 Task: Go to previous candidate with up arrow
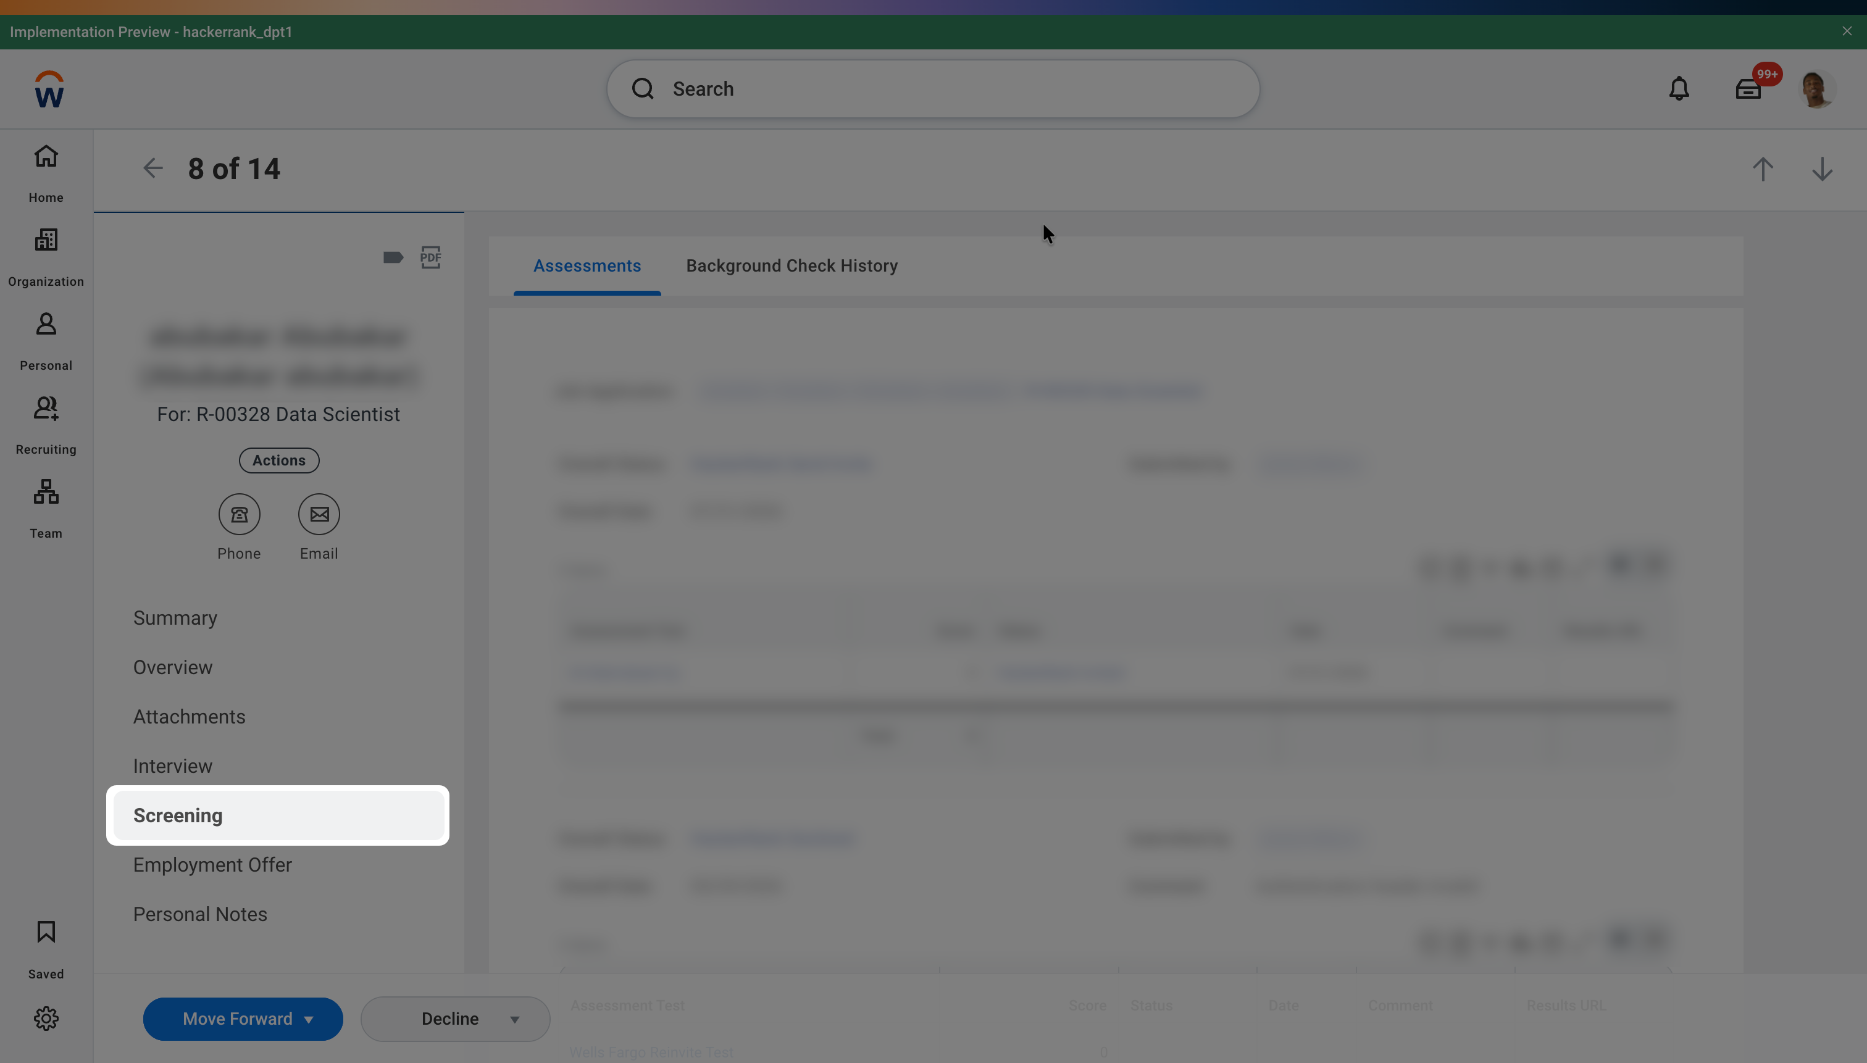[x=1763, y=169]
